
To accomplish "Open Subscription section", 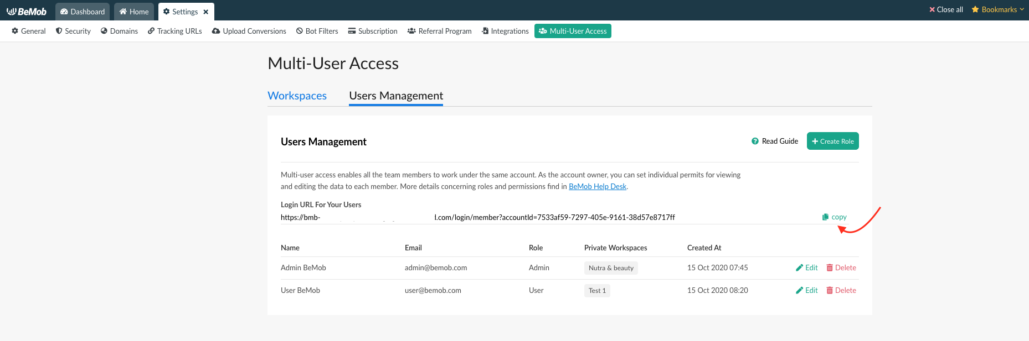I will [373, 31].
